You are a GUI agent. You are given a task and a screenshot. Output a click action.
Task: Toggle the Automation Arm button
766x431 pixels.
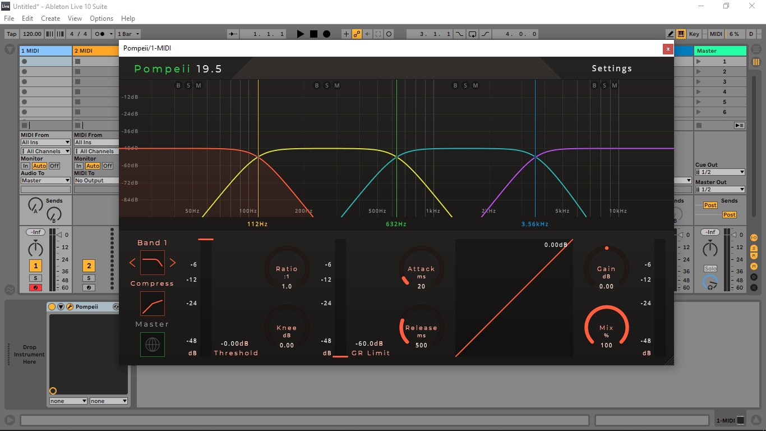coord(357,34)
